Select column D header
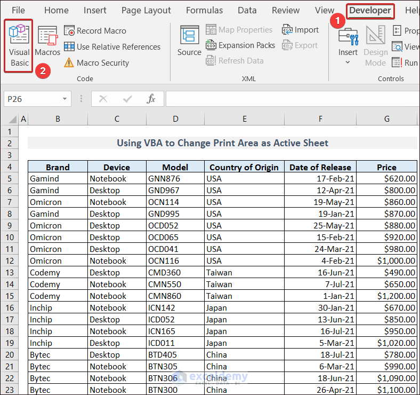The width and height of the screenshot is (420, 395). point(175,119)
